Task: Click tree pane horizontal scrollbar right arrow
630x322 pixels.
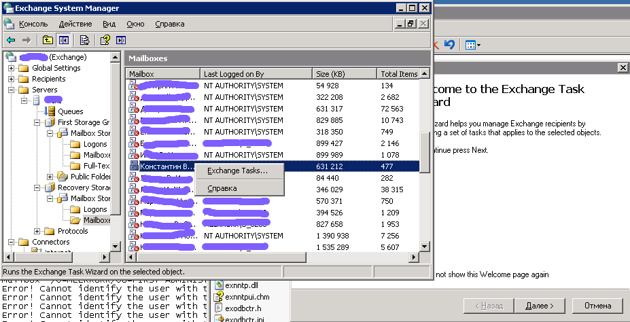Action: (105, 257)
